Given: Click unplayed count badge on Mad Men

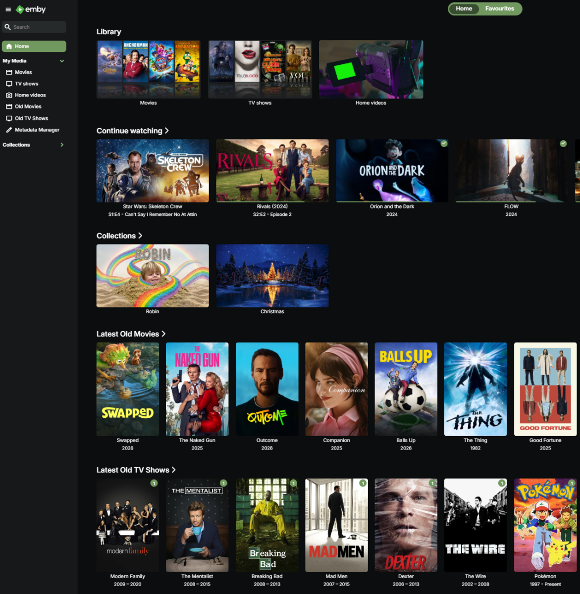Looking at the screenshot, I should 363,483.
